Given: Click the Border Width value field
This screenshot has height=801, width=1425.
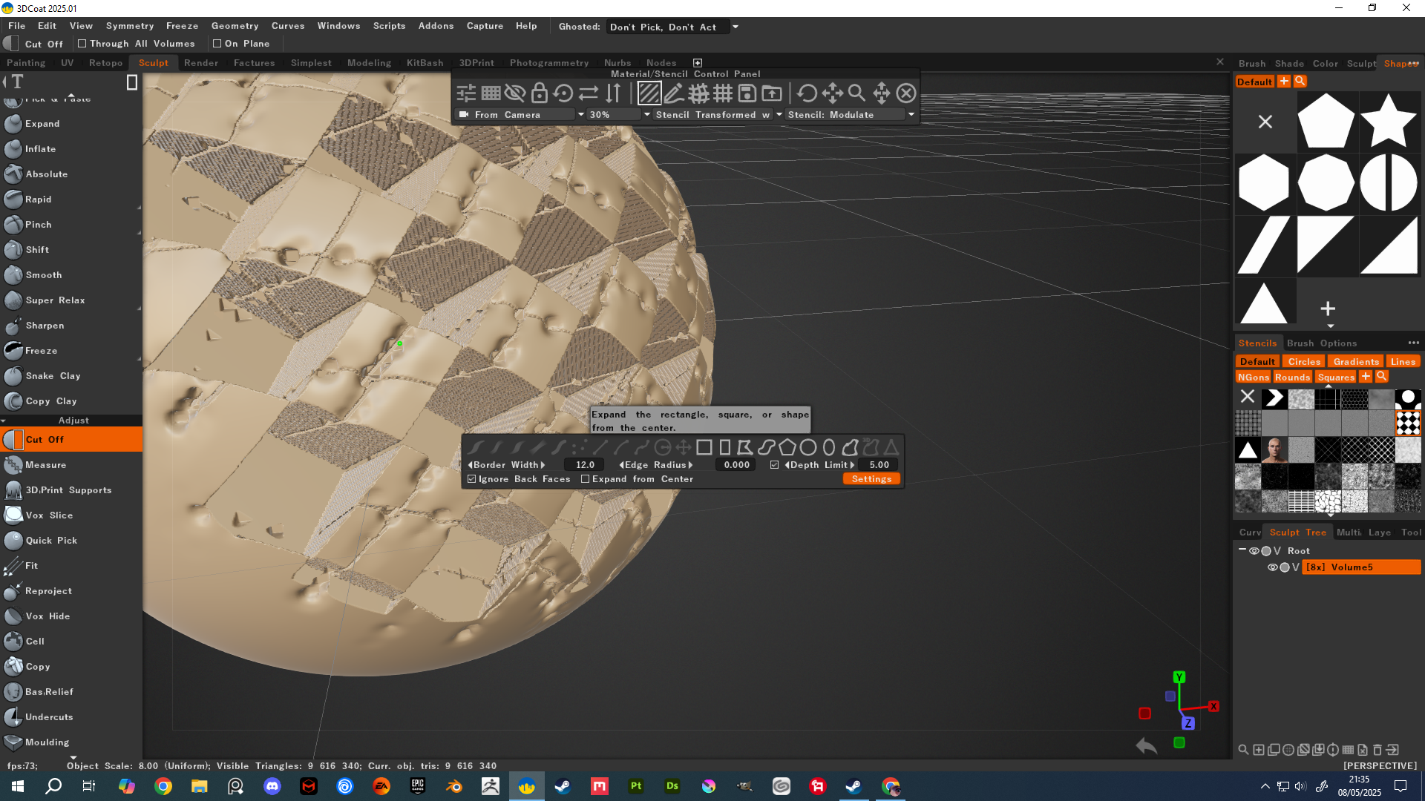Looking at the screenshot, I should pos(585,465).
